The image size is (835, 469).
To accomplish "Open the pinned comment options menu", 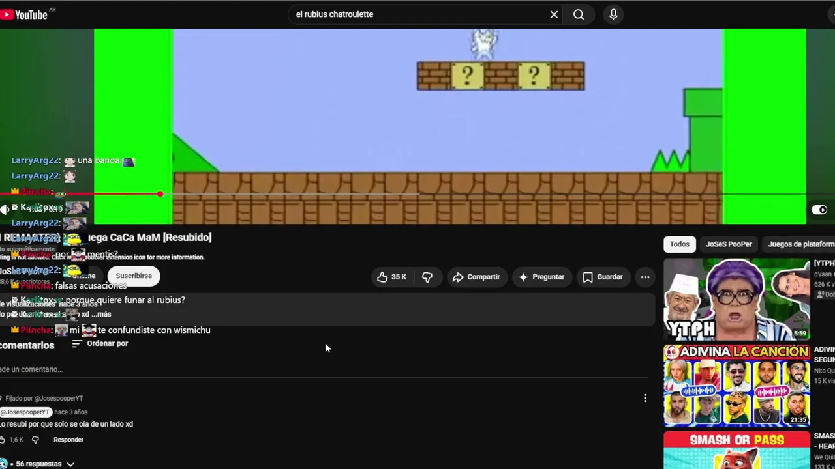I will pyautogui.click(x=645, y=398).
